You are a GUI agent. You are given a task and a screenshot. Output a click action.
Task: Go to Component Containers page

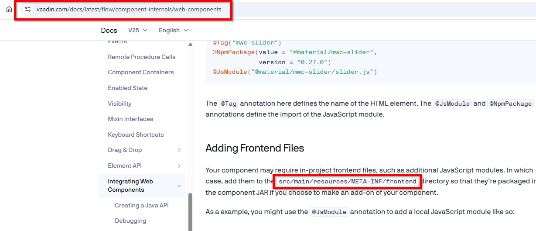tap(140, 72)
